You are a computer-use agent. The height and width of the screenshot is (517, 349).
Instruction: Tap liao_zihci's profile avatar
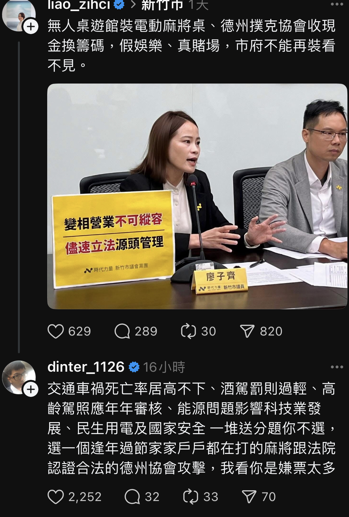[19, 15]
